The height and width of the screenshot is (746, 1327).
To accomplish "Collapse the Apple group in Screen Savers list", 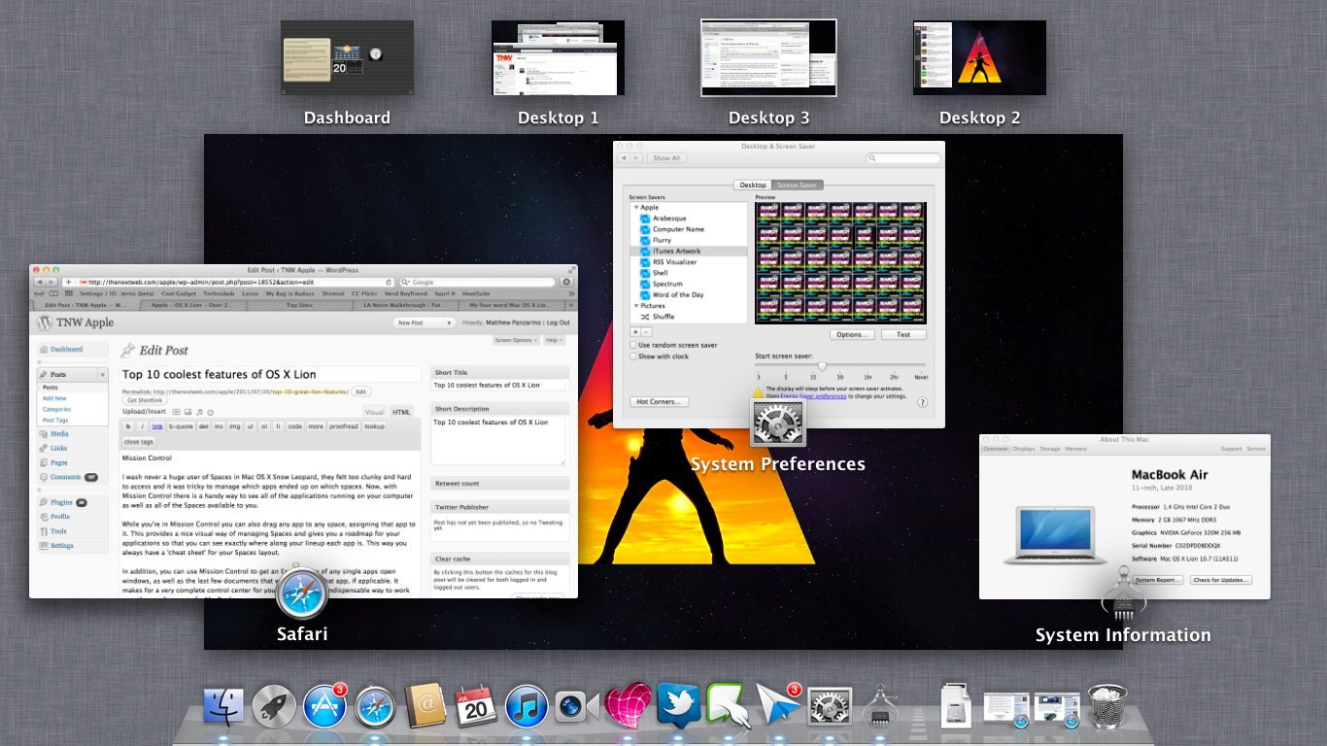I will tap(635, 208).
